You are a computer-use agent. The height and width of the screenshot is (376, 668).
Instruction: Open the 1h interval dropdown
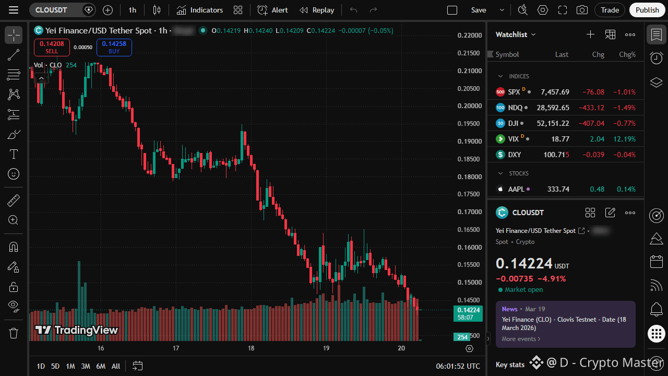pyautogui.click(x=133, y=10)
